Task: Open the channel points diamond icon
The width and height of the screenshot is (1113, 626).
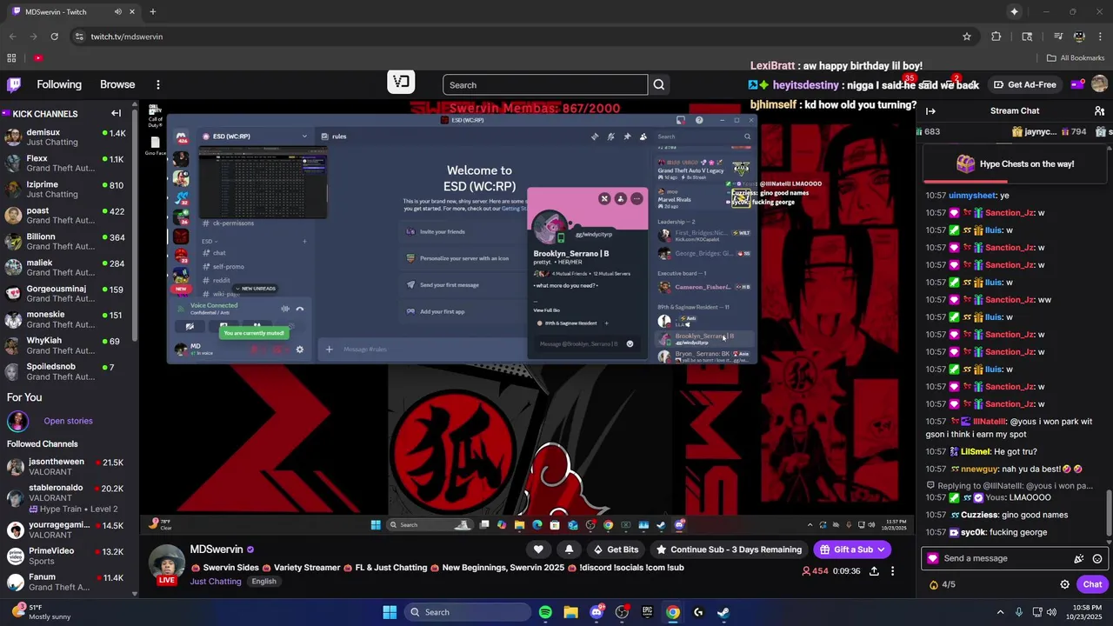Action: (x=934, y=559)
